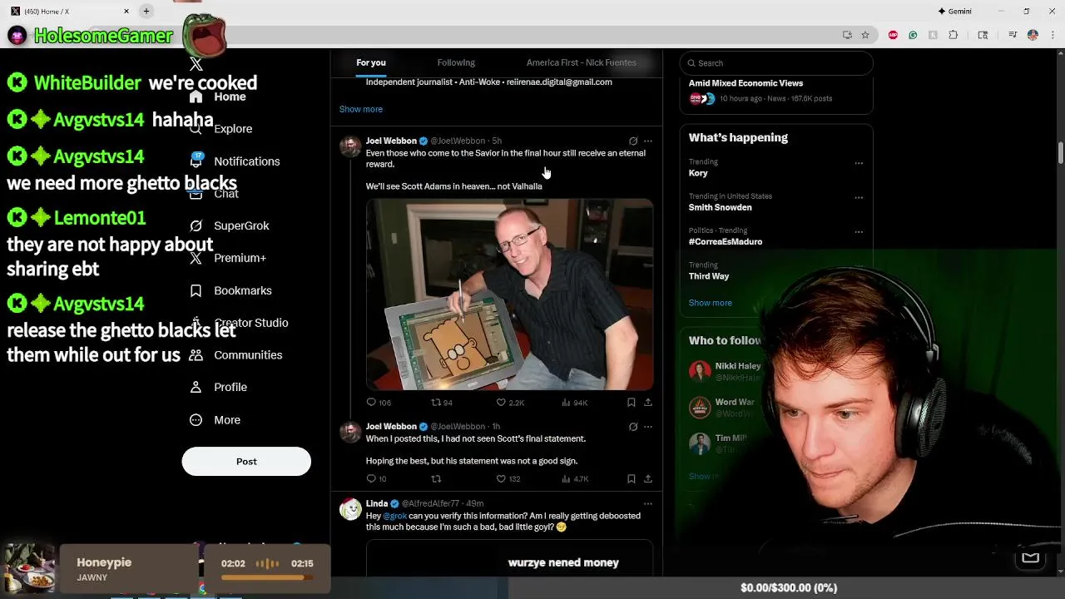Open options for #CorreaEsMaduro trend
The width and height of the screenshot is (1065, 599).
click(859, 231)
